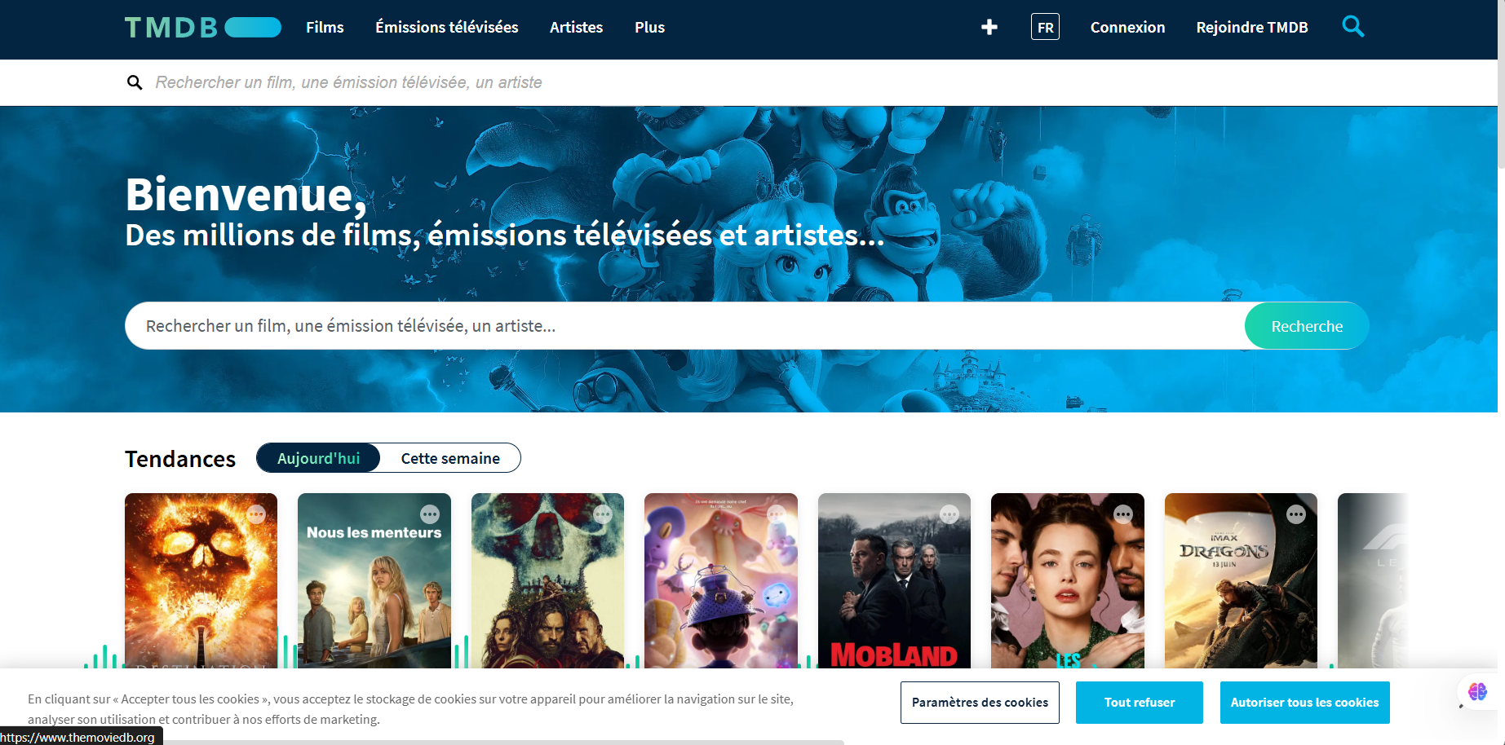Click the Tendances heading
This screenshot has height=745, width=1505.
(x=180, y=459)
